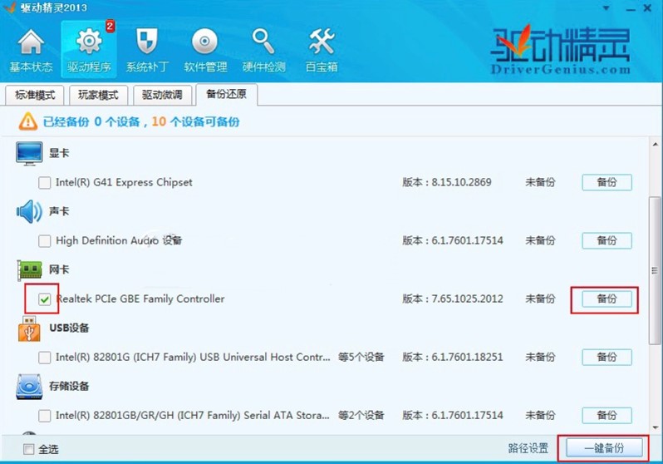Click the 等5个设备 text

point(361,357)
